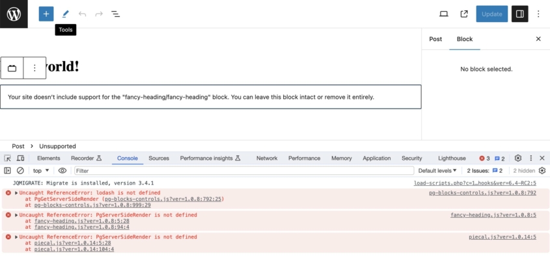Clear the console with the ban icon
Screen dimensions: 550x256
pyautogui.click(x=20, y=170)
